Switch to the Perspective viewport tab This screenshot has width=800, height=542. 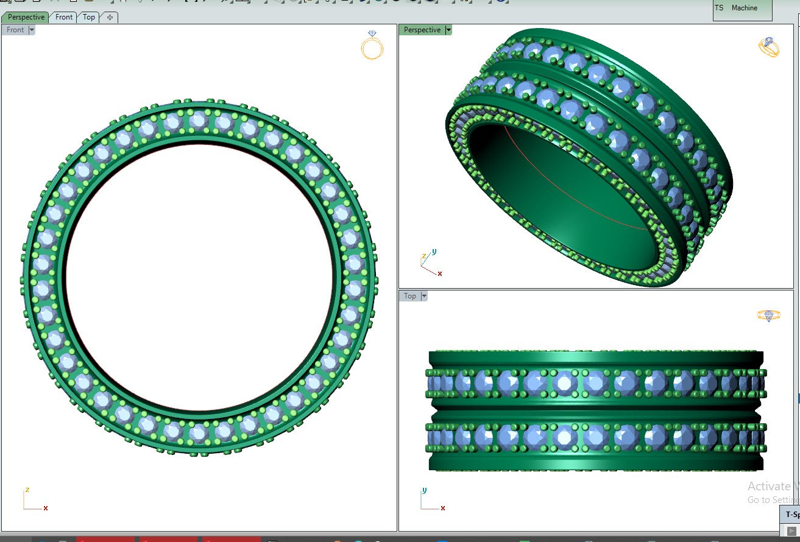26,17
